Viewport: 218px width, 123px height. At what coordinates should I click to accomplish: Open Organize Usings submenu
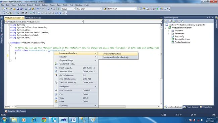click(x=76, y=60)
